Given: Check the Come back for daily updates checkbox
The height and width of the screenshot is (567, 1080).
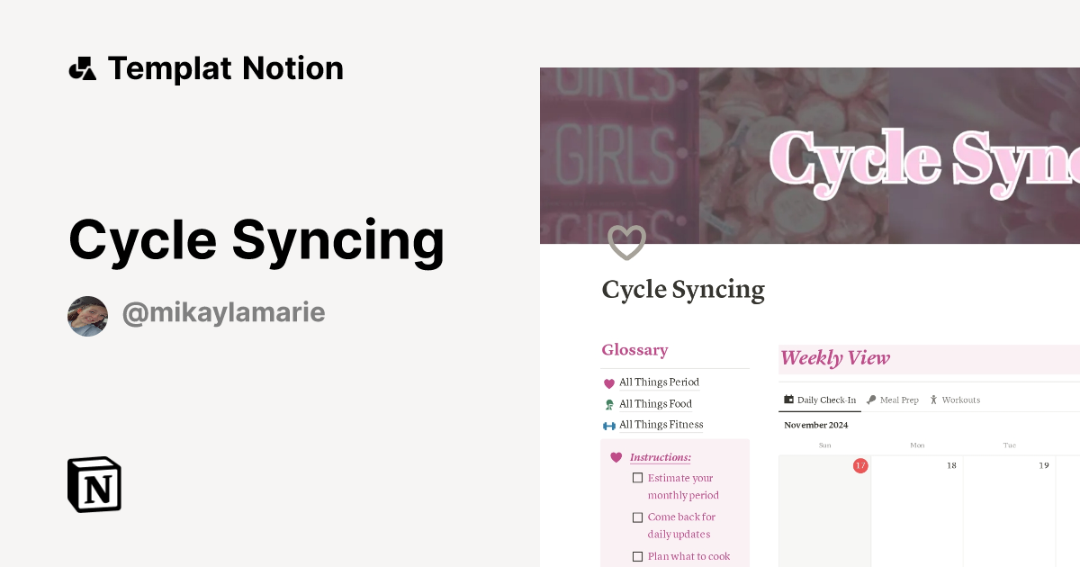Looking at the screenshot, I should (x=638, y=517).
